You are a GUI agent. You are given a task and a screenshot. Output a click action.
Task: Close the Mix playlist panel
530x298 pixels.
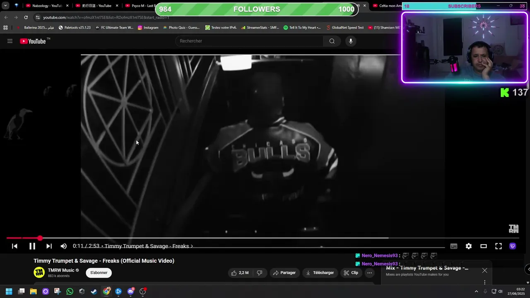484,270
